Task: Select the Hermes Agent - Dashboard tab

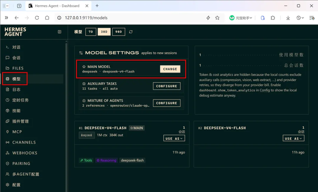Action: 58,6
